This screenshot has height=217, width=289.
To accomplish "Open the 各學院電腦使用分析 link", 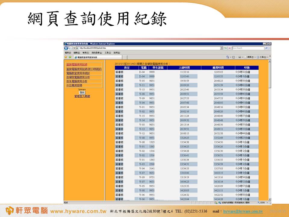I will 78,77.
